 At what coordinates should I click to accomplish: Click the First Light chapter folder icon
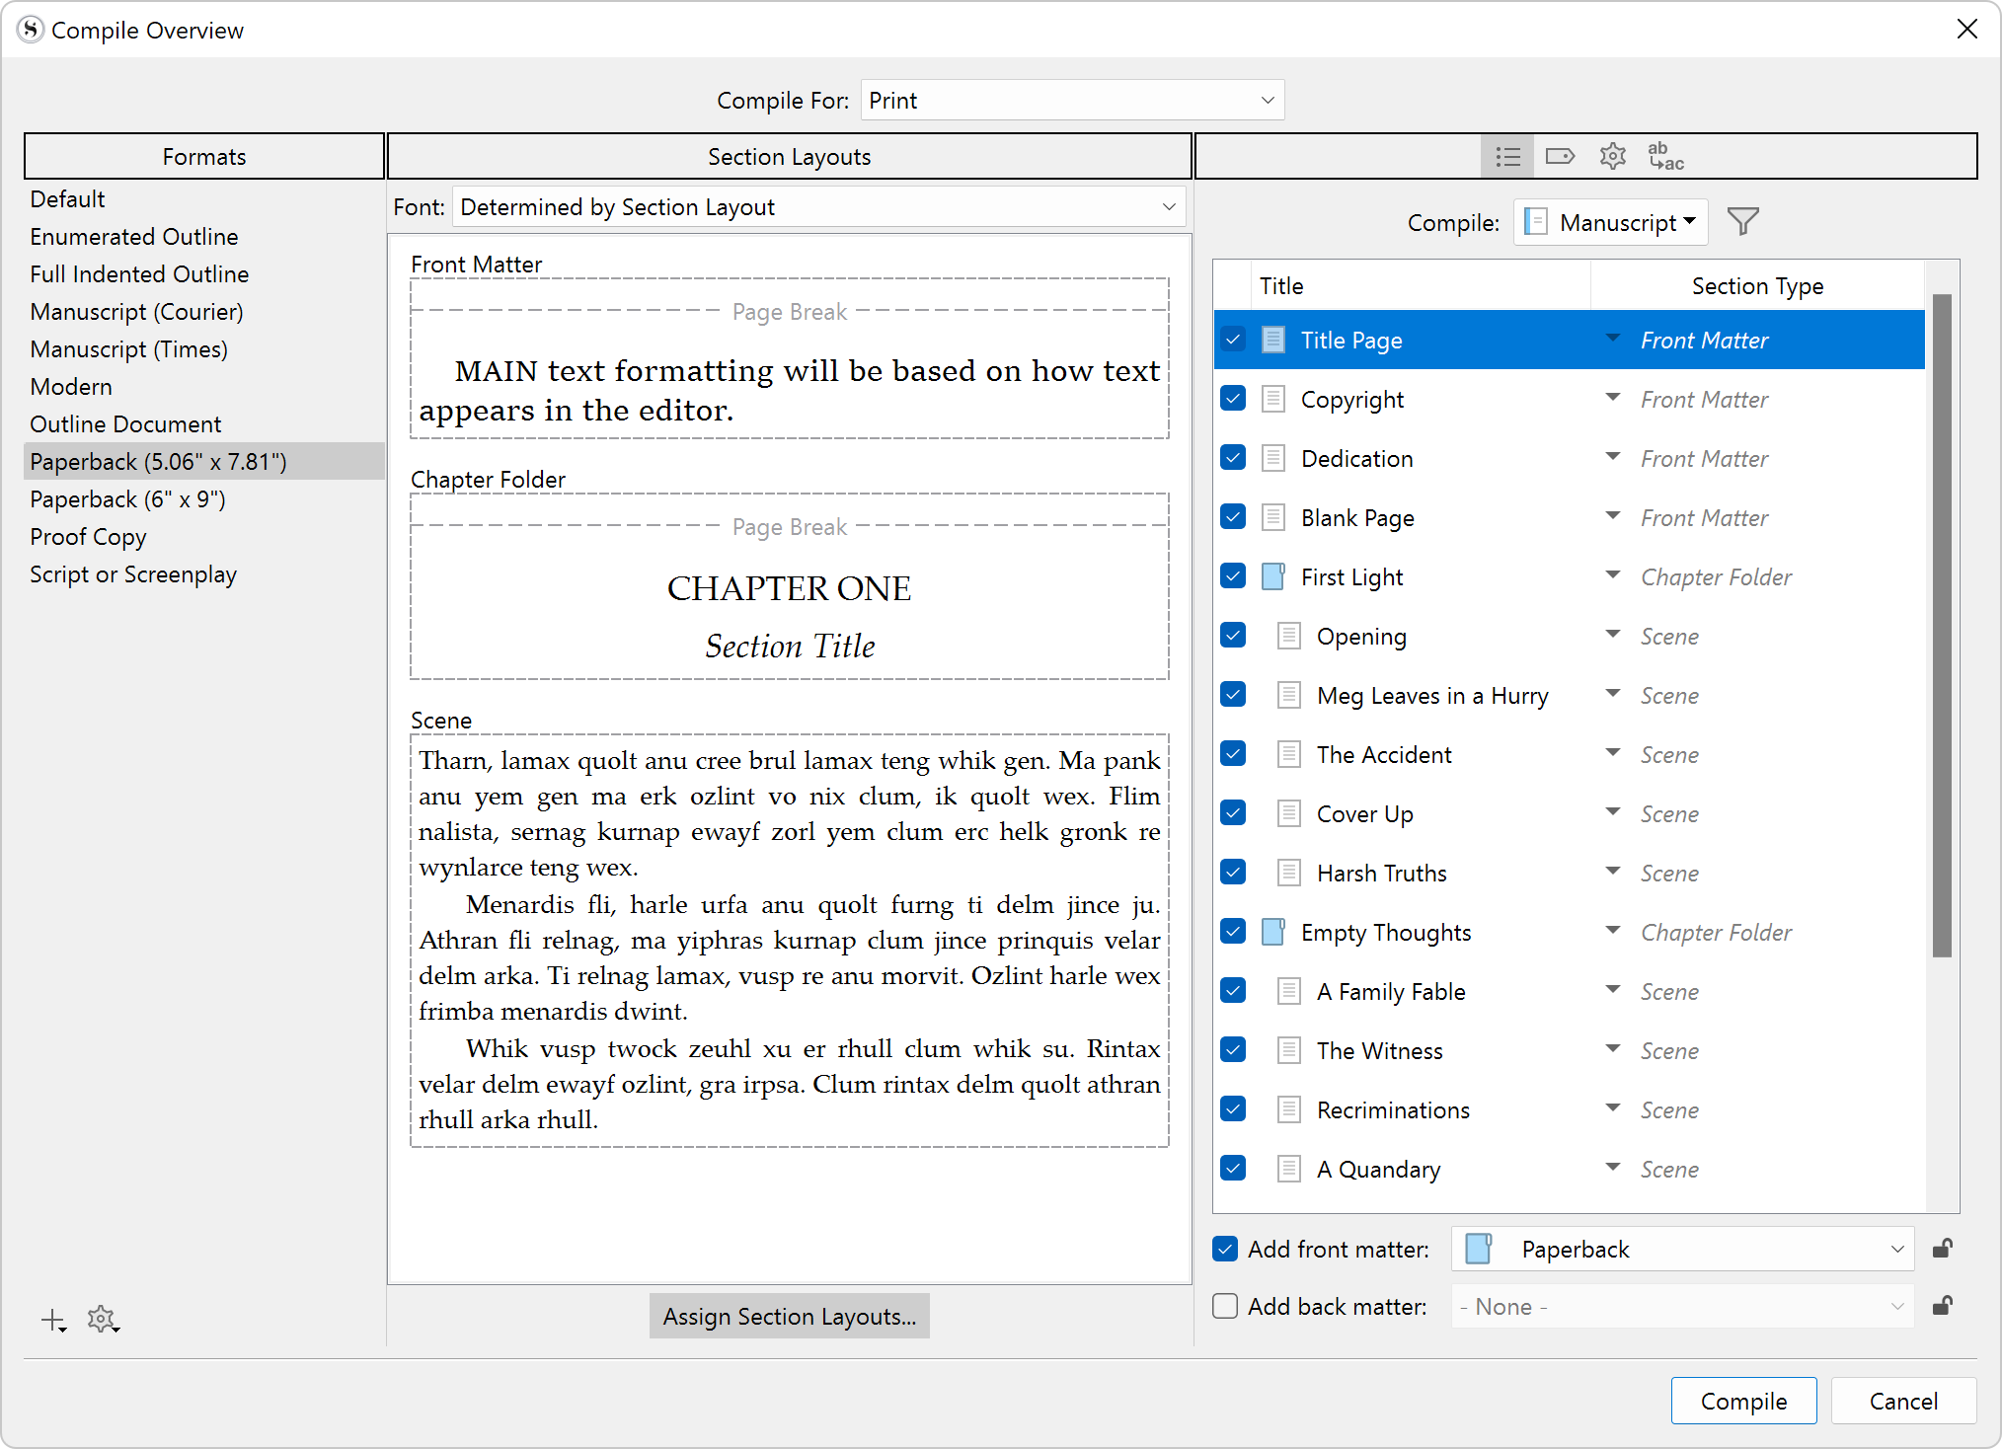tap(1272, 575)
